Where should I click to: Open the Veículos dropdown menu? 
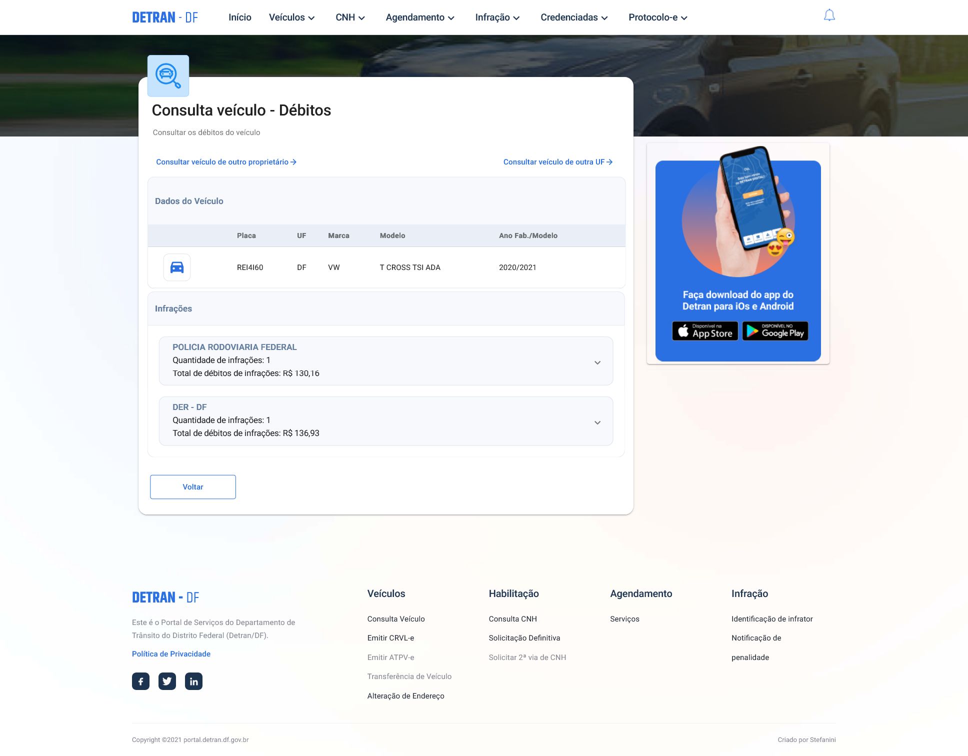291,17
